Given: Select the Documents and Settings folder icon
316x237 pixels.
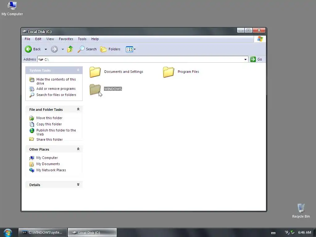Looking at the screenshot, I should [95, 72].
